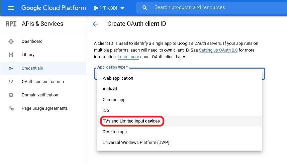
Task: Open the Setting up OAuth 2.0 link
Action: 218,50
